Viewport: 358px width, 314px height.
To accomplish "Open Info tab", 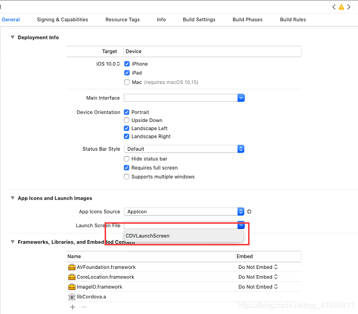I will (x=161, y=20).
